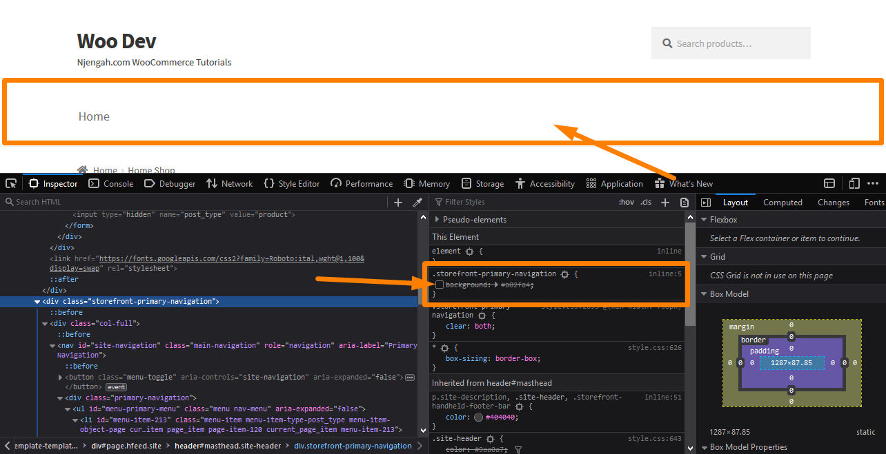This screenshot has height=454, width=886.
Task: Collapse the site-navigation nav node
Action: [x=52, y=346]
